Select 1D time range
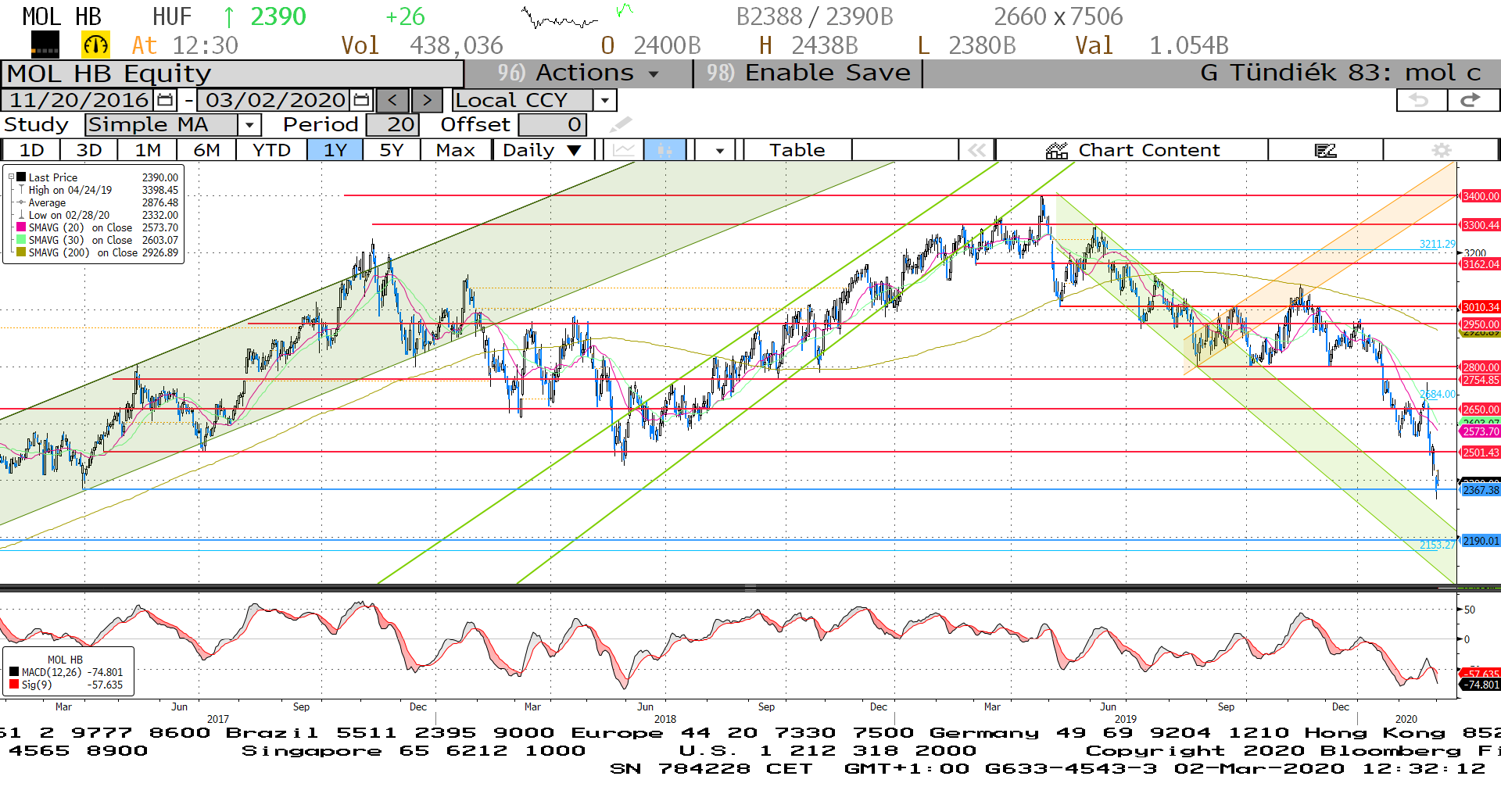 [31, 149]
